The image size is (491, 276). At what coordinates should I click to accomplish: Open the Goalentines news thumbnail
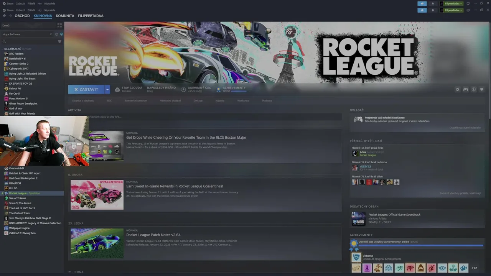[97, 195]
